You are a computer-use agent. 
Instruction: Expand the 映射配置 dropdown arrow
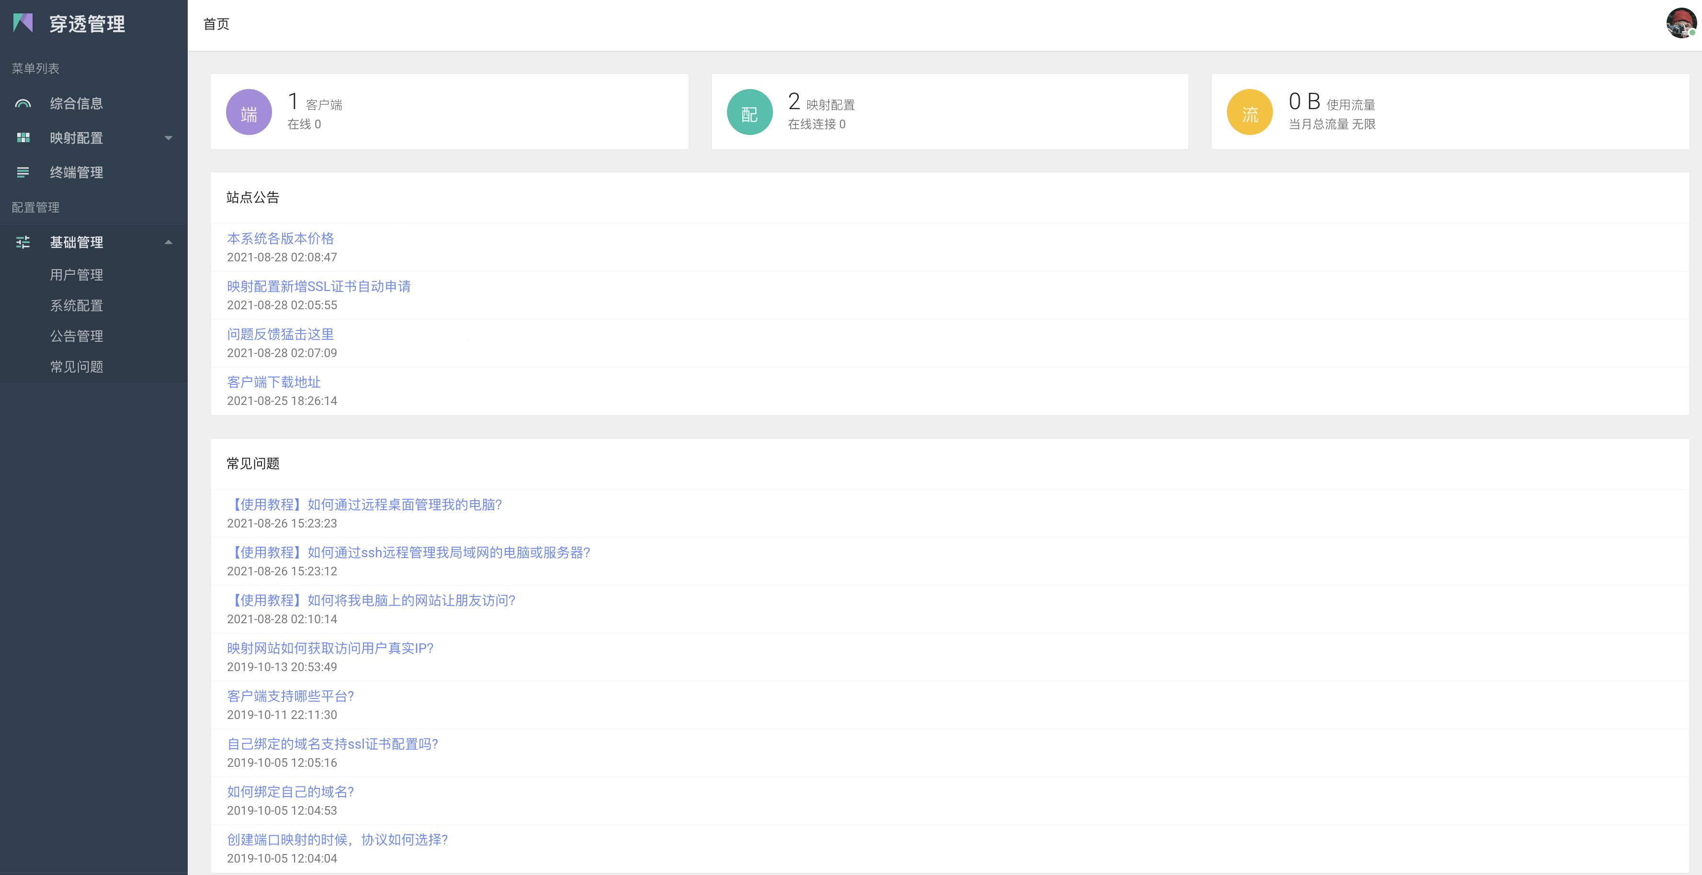[169, 138]
